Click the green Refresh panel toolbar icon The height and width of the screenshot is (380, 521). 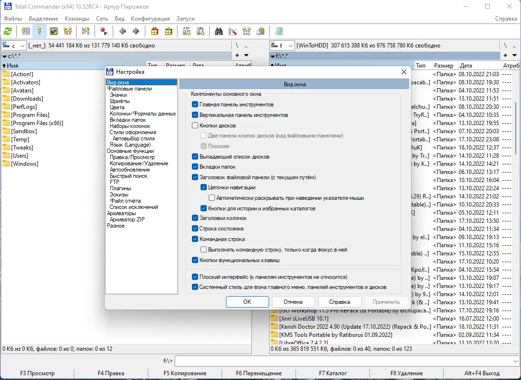(8, 32)
